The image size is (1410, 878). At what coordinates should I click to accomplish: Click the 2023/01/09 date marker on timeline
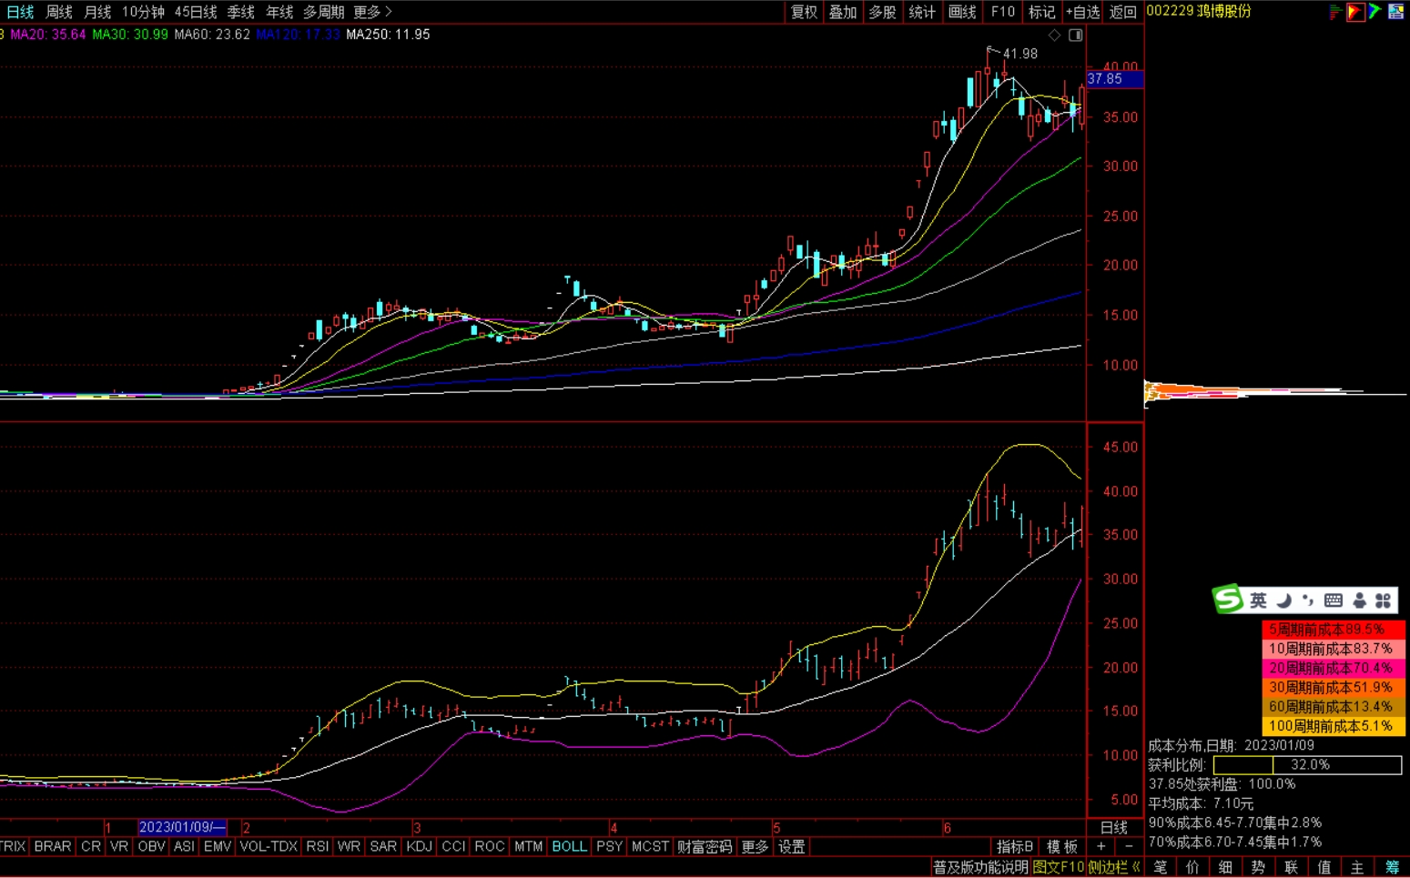tap(181, 827)
